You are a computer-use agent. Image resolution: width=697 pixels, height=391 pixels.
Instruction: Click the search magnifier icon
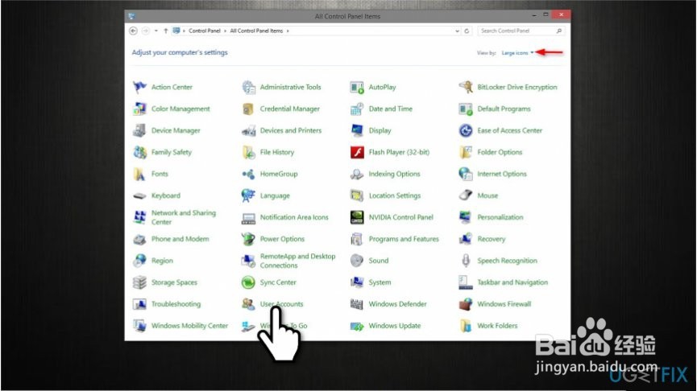(x=559, y=31)
